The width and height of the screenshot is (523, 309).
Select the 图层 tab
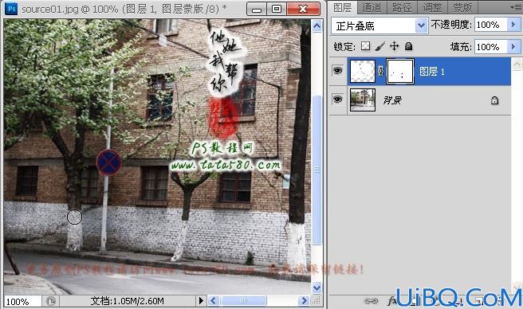pos(343,7)
